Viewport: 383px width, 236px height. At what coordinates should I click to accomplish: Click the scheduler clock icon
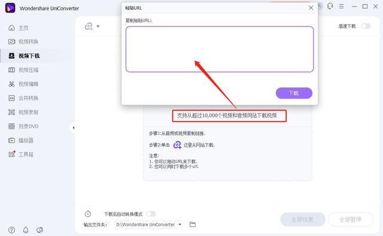pos(88,214)
